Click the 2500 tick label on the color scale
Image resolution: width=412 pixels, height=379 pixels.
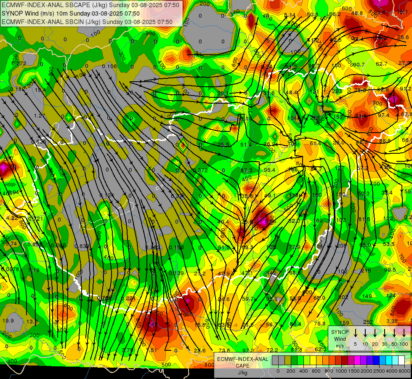pyautogui.click(x=379, y=371)
